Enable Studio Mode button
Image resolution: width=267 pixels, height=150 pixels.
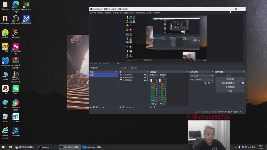230,87
